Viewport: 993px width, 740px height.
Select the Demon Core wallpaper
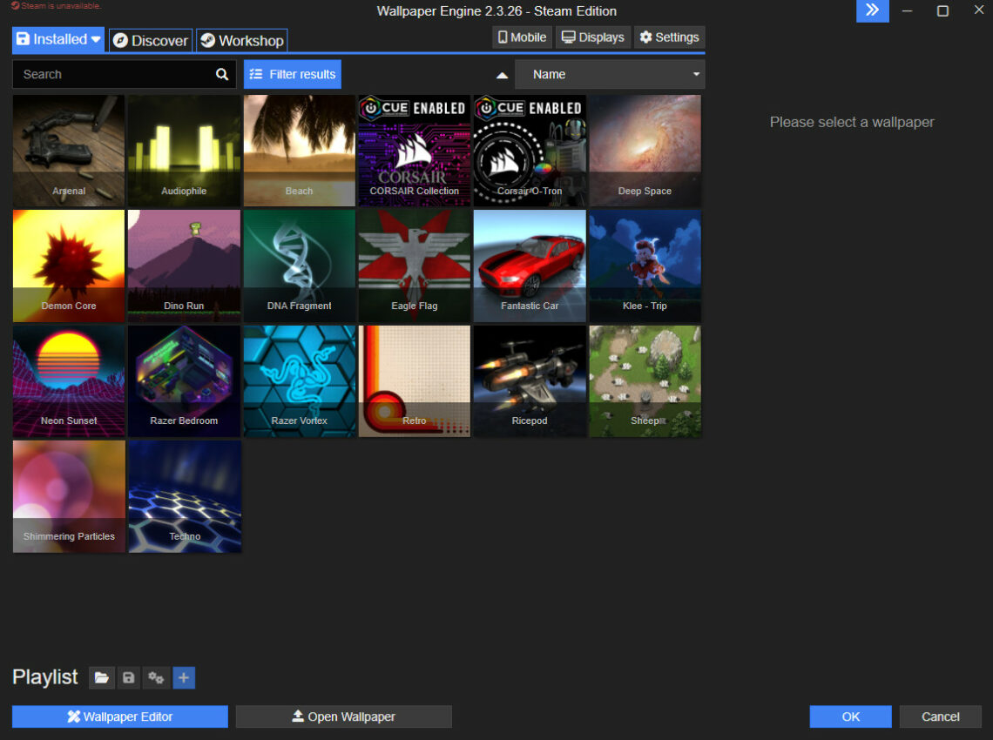pos(69,266)
